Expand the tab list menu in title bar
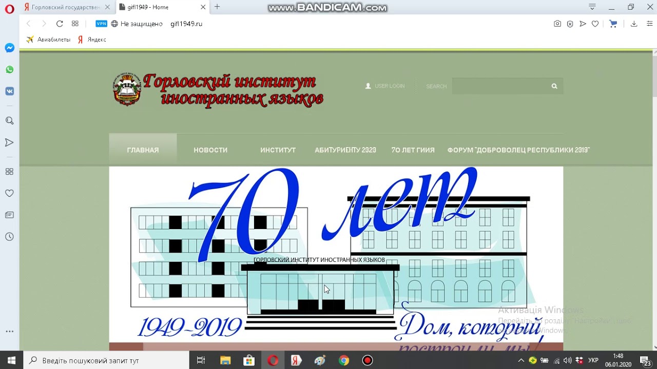This screenshot has width=657, height=369. pyautogui.click(x=592, y=7)
